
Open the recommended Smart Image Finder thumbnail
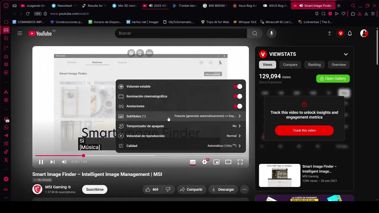[x=280, y=175]
